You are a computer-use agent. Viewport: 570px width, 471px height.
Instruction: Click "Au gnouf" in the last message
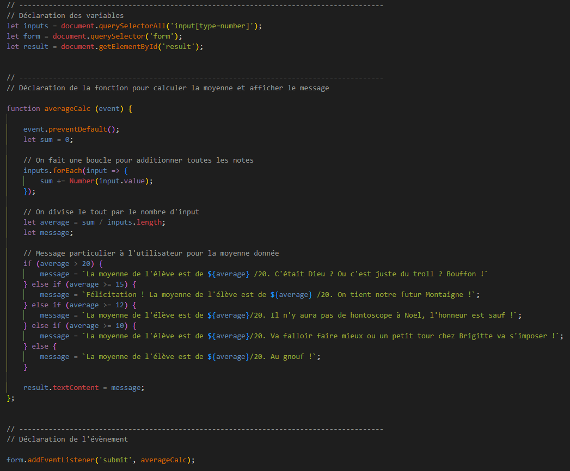point(287,357)
